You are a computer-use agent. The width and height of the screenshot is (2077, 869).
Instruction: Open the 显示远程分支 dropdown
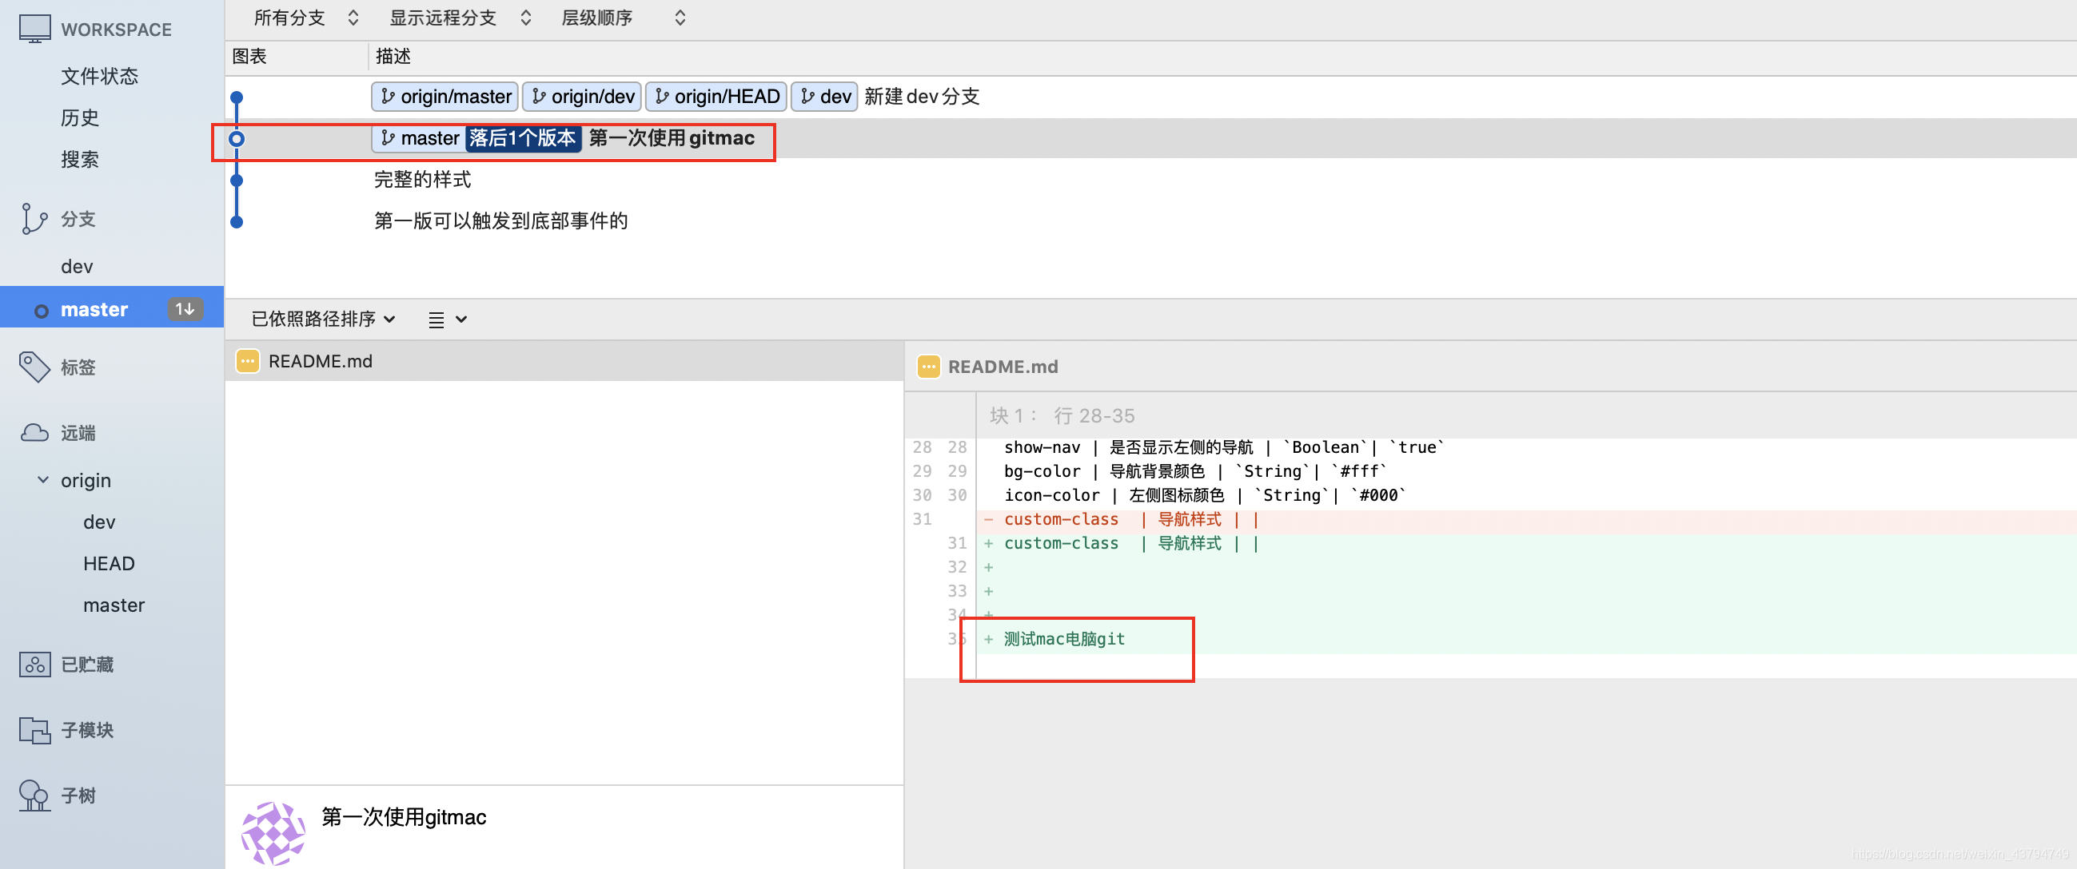460,18
